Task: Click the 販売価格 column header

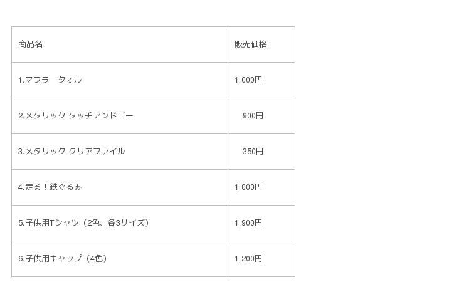Action: tap(251, 44)
